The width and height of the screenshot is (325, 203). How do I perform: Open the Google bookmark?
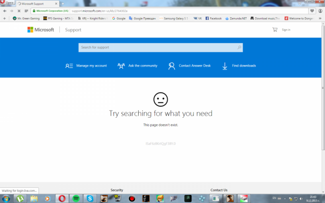(118, 18)
